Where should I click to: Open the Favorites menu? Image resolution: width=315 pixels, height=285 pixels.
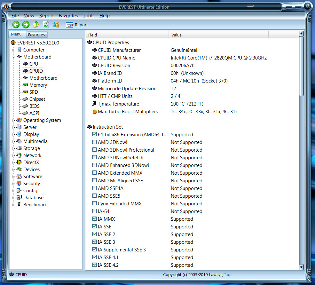pos(68,15)
